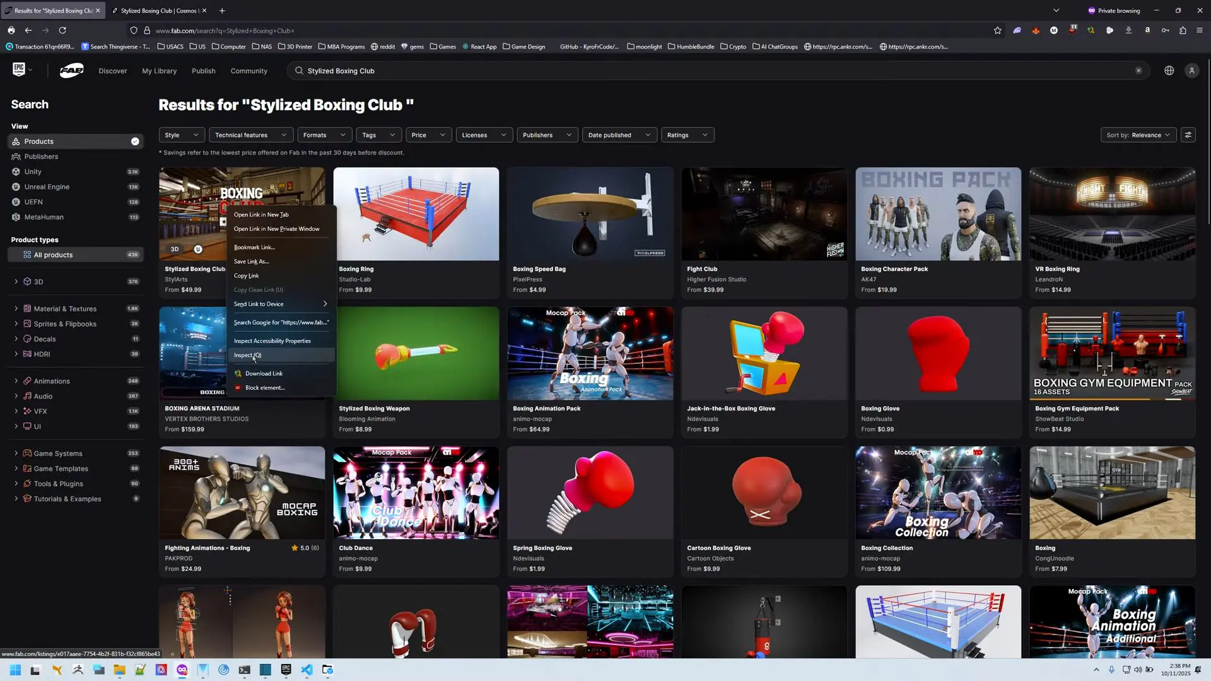This screenshot has height=681, width=1211.
Task: Open the user account profile icon
Action: (x=1191, y=71)
